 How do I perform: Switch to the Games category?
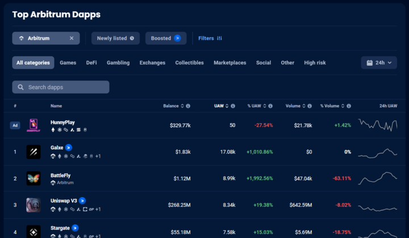coord(68,62)
